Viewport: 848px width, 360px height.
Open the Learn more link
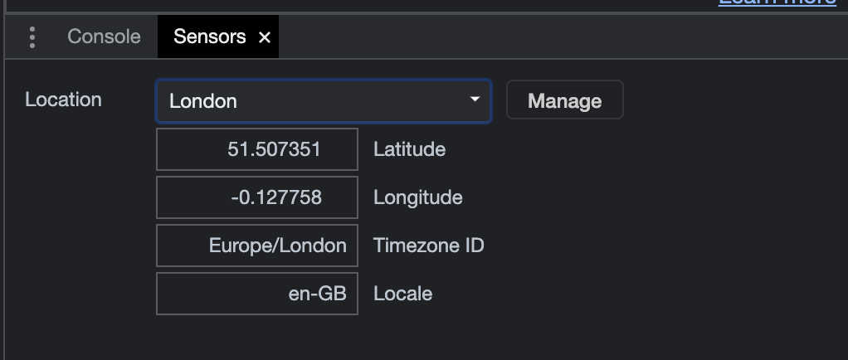tap(777, 2)
